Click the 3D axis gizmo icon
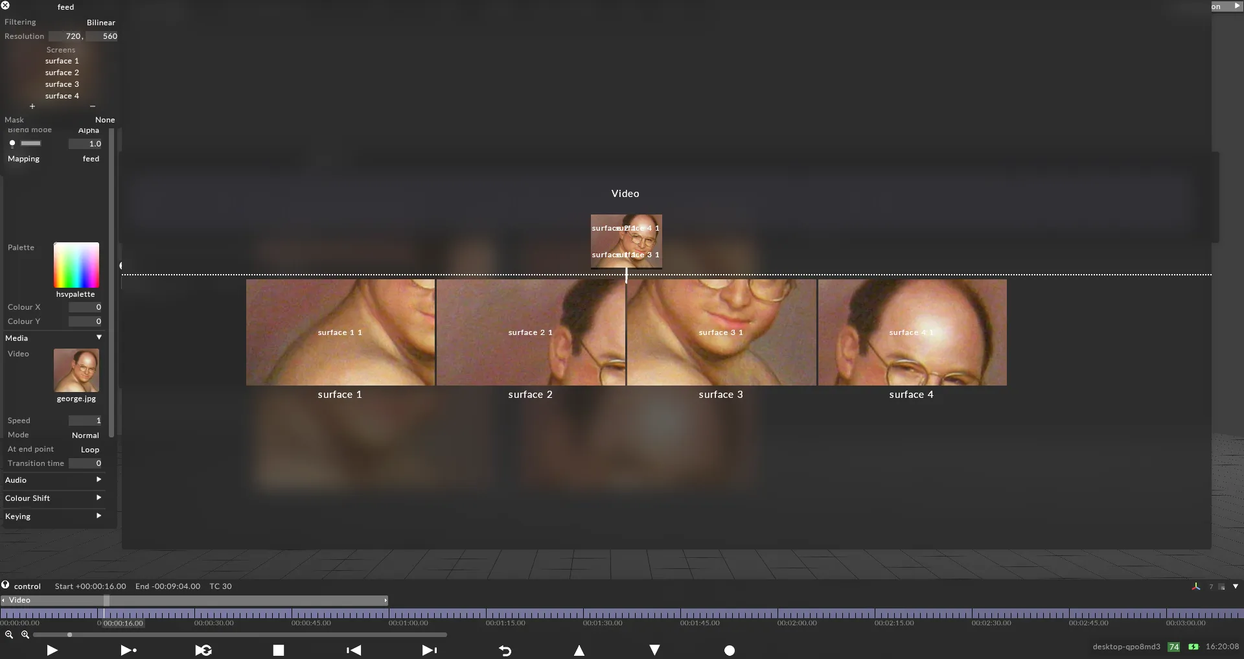This screenshot has height=659, width=1244. [1196, 586]
